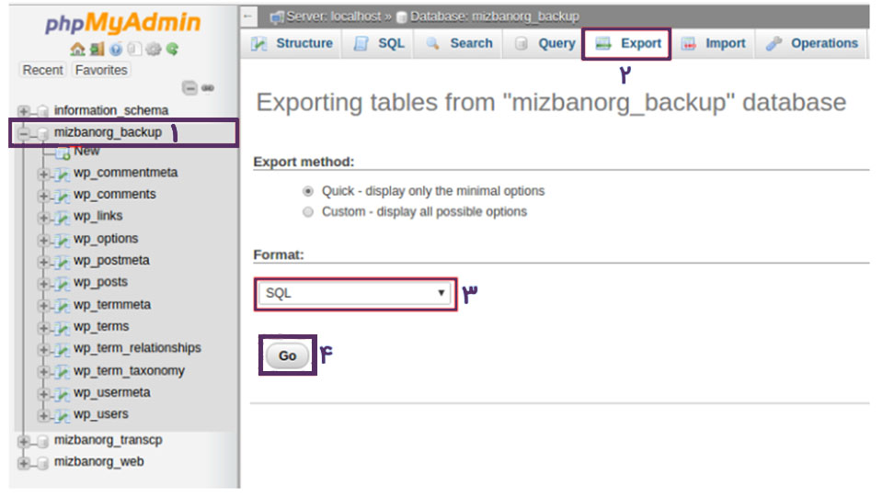Click the link-with-main-panel chain icon
Image resolution: width=883 pixels, height=496 pixels.
coord(208,88)
